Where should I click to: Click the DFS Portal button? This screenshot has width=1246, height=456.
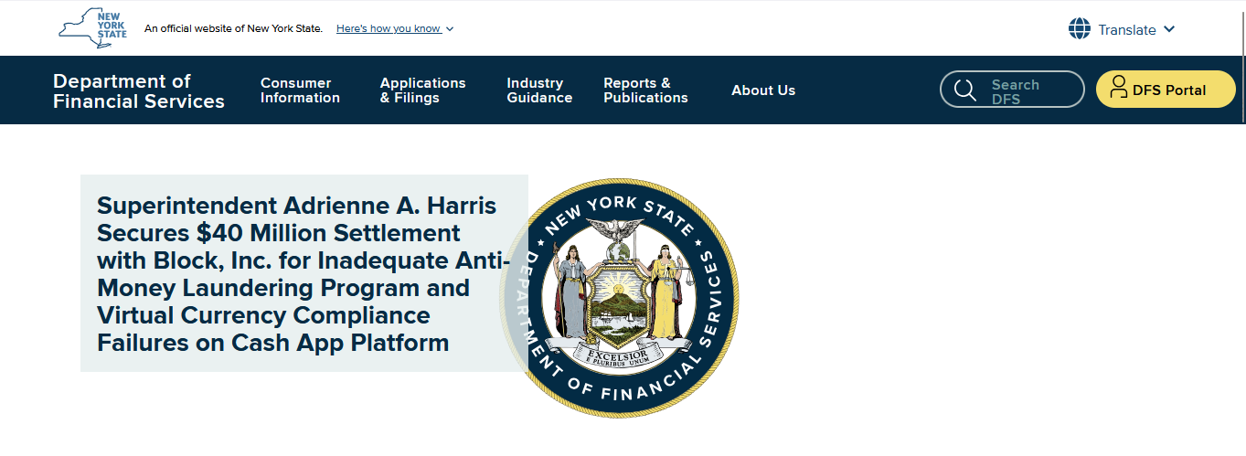coord(1166,90)
